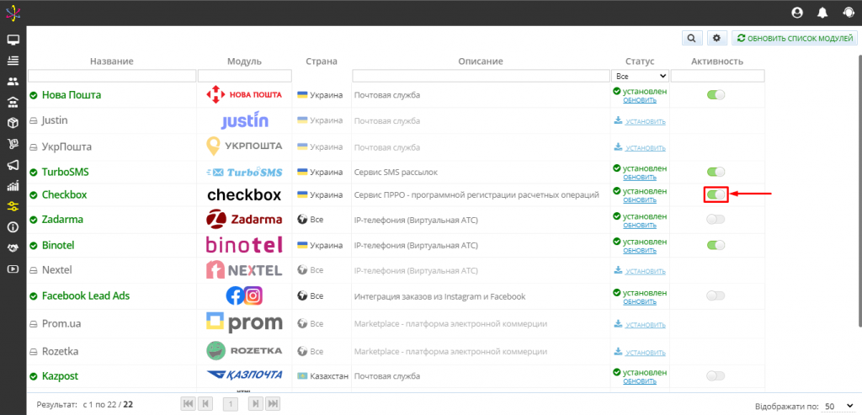Viewport: 862px width, 415px height.
Task: Click ОБНОВИТЬ link for Нова Пошта
Action: 640,100
